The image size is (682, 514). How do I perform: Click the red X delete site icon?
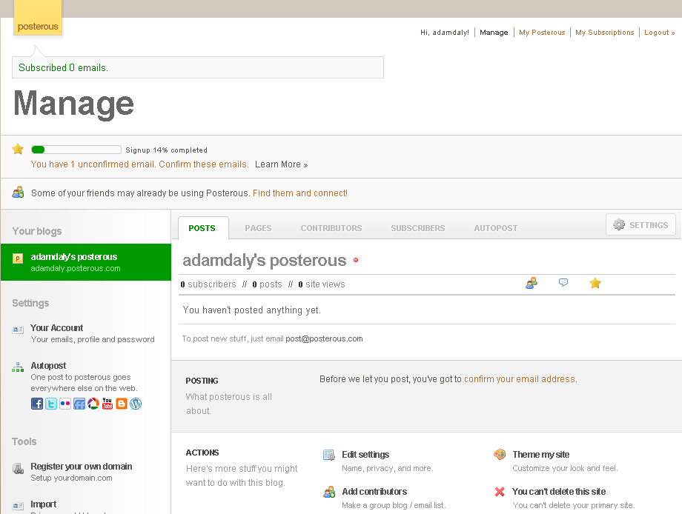tap(500, 492)
